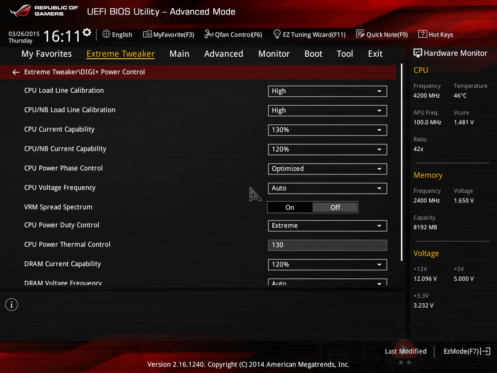The height and width of the screenshot is (373, 497).
Task: Click the vertical scrollbar of settings list
Action: pyautogui.click(x=402, y=162)
